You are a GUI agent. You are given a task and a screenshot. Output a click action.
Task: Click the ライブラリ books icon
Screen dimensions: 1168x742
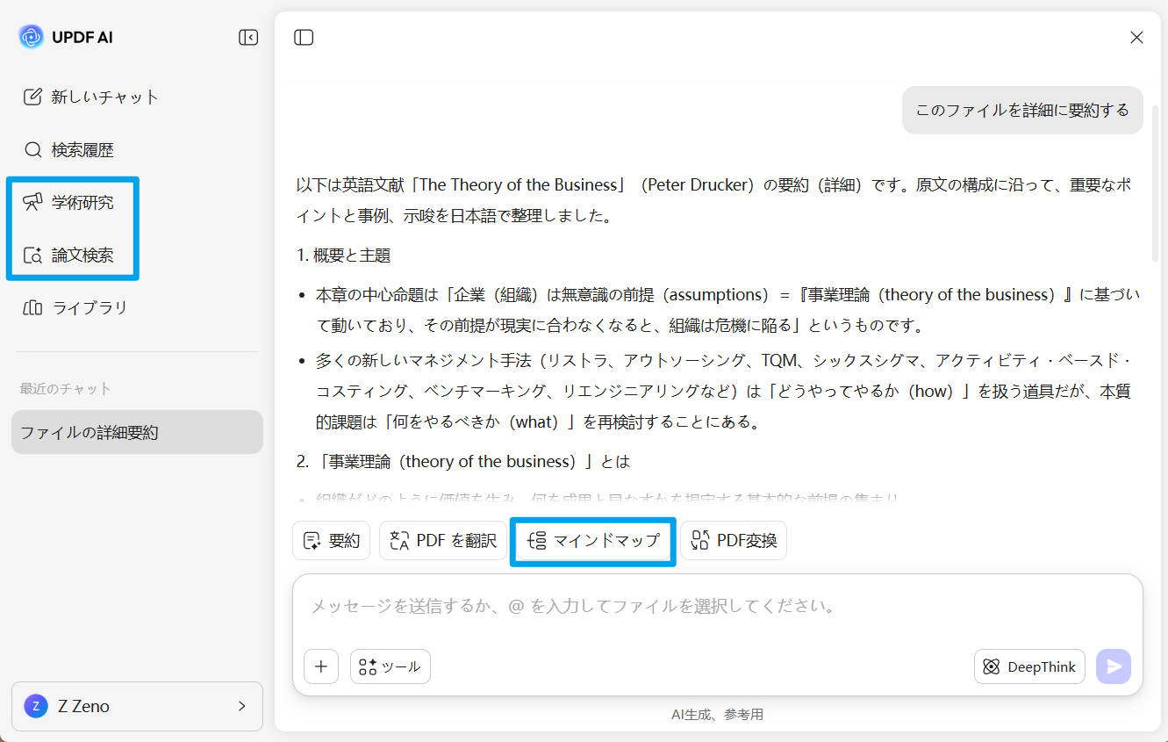tap(32, 308)
